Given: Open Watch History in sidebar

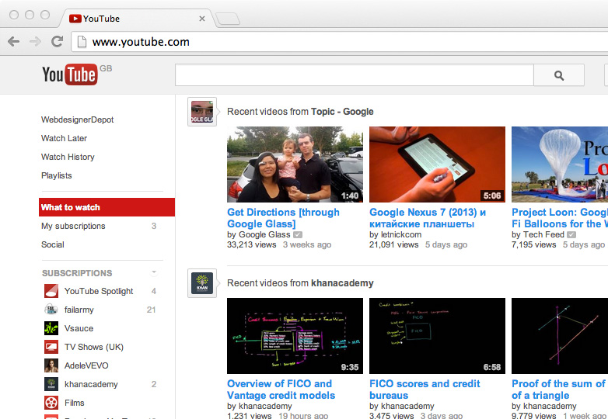Looking at the screenshot, I should coord(68,157).
